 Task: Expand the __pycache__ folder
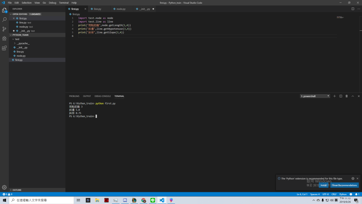[15, 43]
